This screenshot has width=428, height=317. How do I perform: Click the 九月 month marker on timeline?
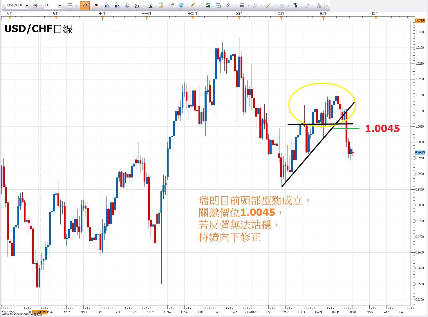(56, 14)
